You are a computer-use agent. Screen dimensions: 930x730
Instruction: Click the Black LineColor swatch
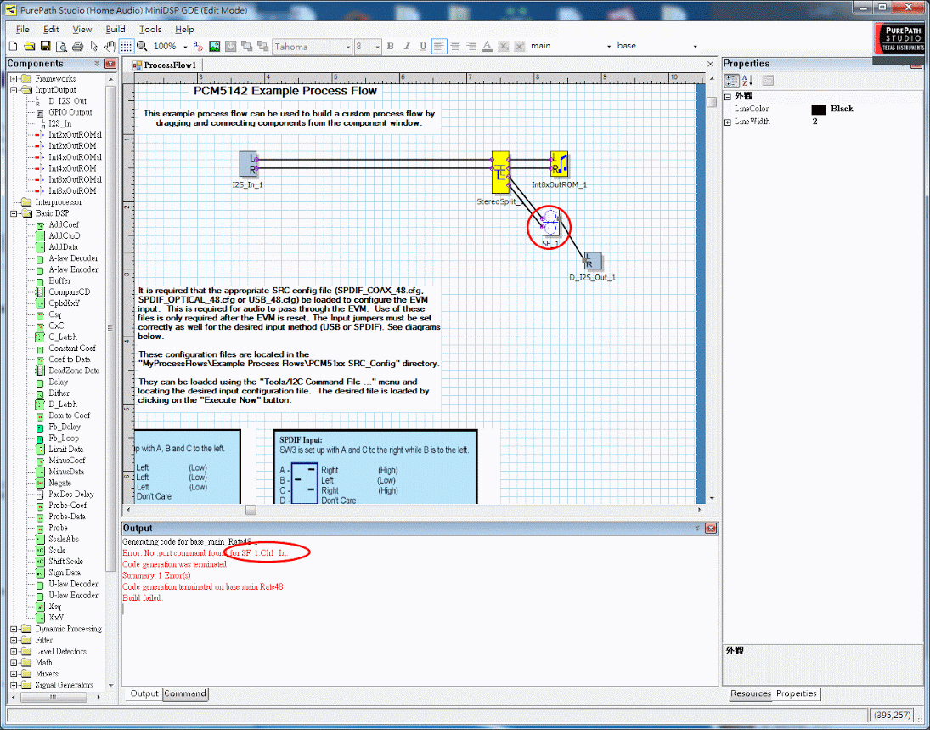818,110
